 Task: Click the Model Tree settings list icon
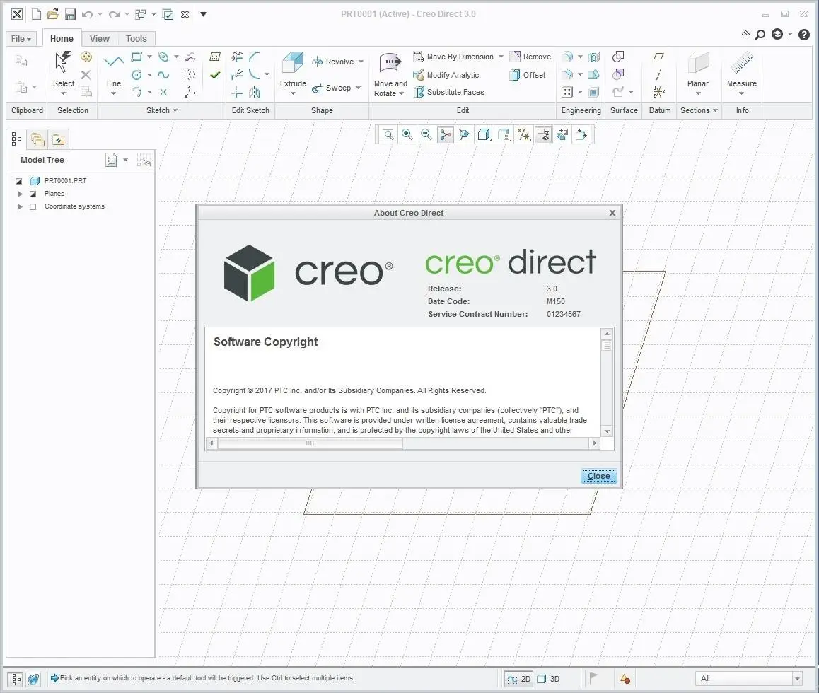[111, 160]
